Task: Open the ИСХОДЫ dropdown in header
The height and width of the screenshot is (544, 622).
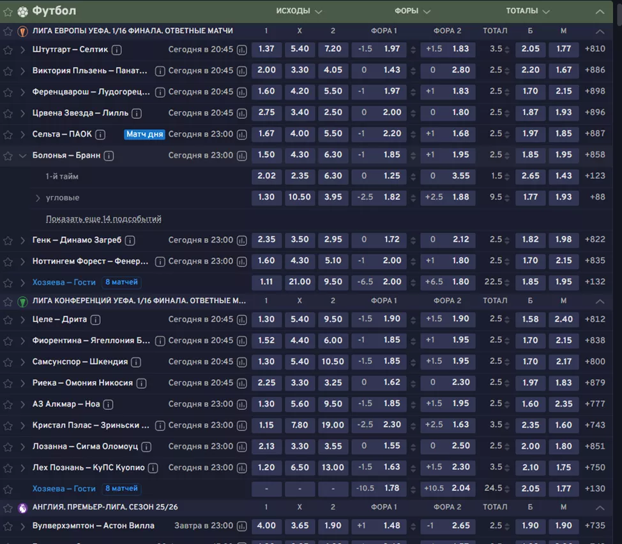Action: point(299,11)
